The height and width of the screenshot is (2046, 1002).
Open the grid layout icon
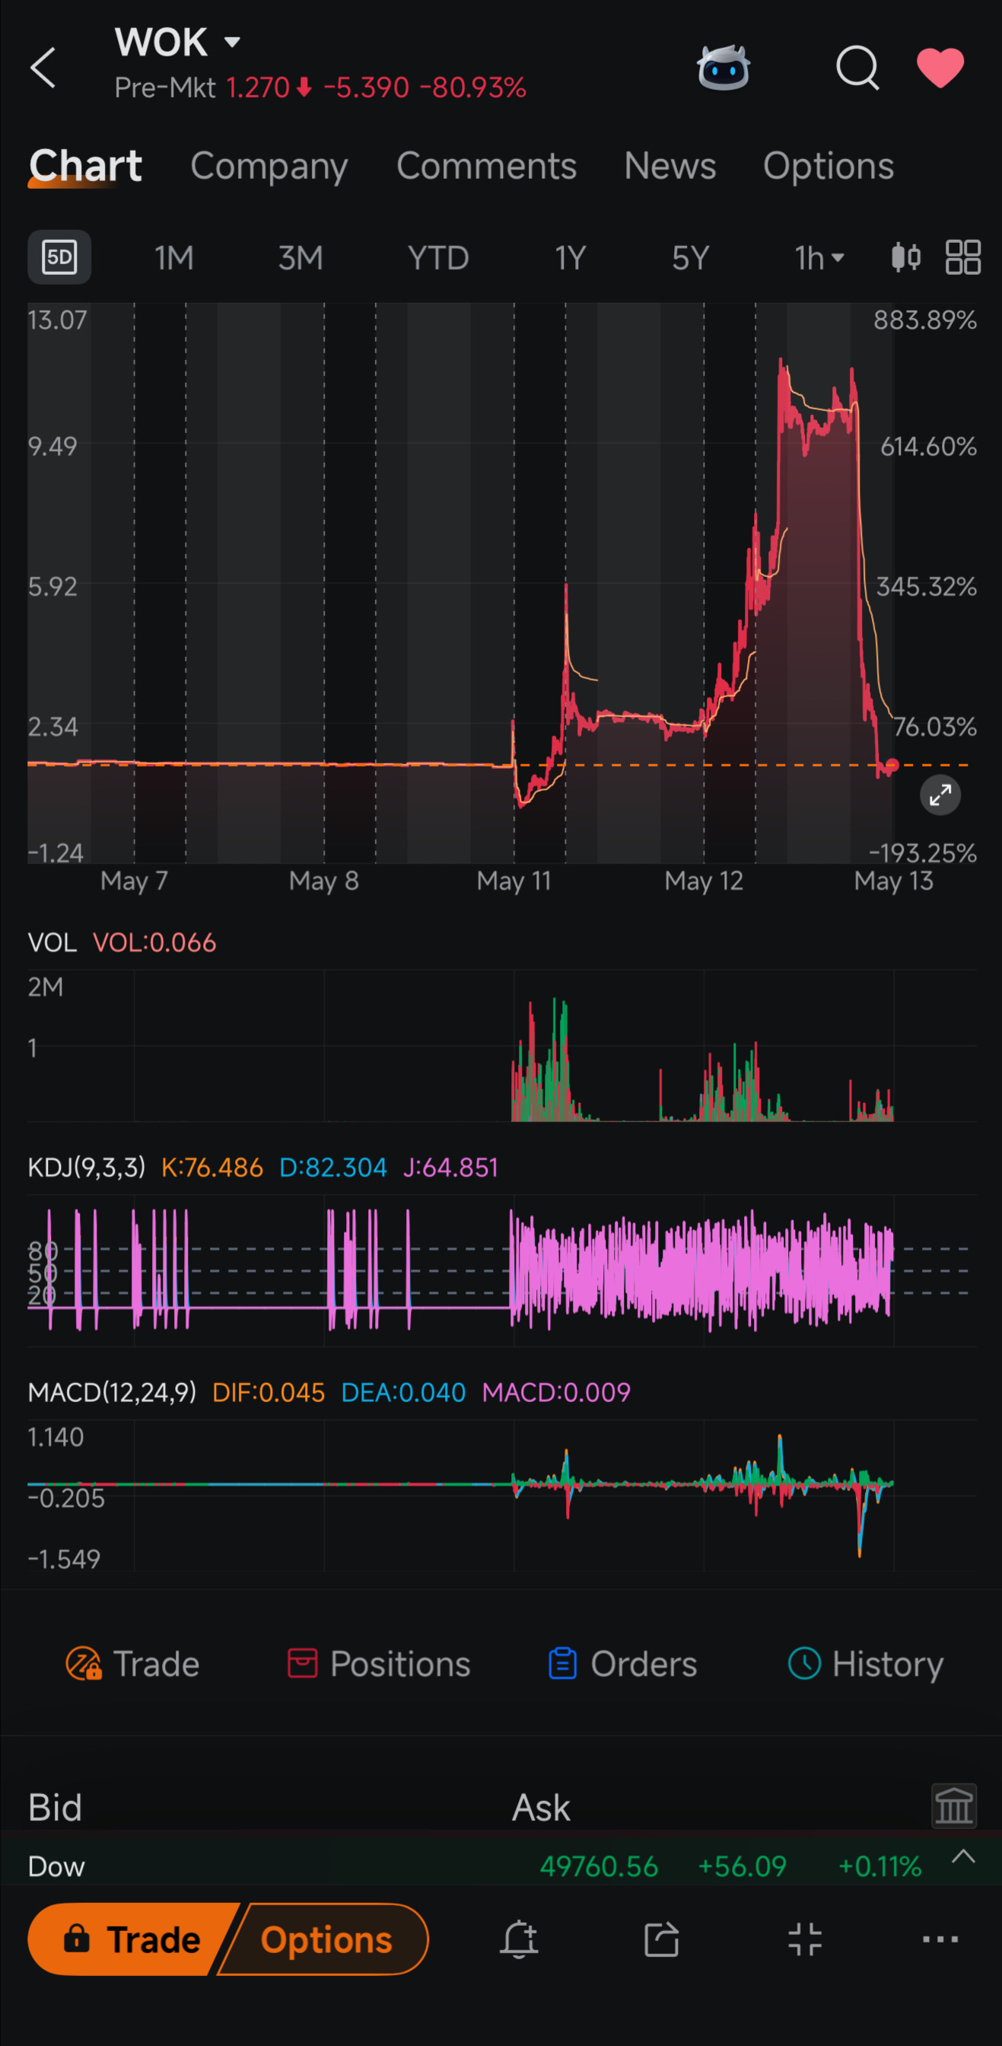pyautogui.click(x=962, y=257)
